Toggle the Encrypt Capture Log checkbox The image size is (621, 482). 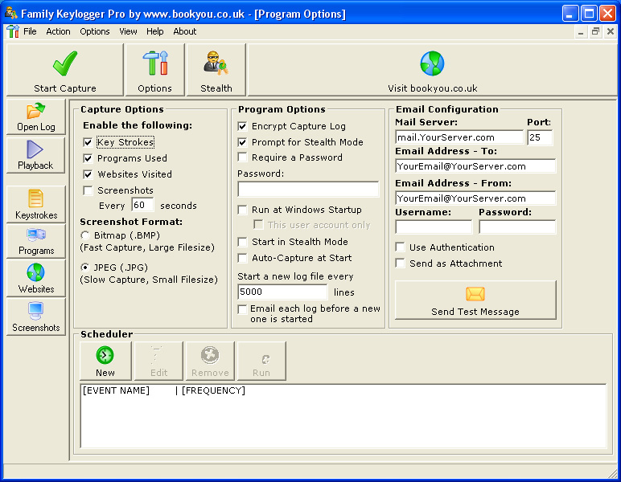243,126
